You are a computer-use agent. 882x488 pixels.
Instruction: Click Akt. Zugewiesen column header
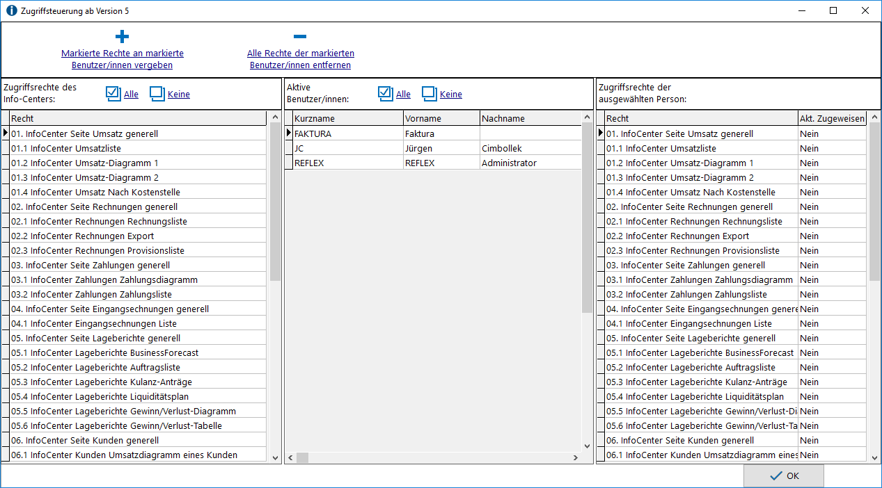tap(833, 119)
